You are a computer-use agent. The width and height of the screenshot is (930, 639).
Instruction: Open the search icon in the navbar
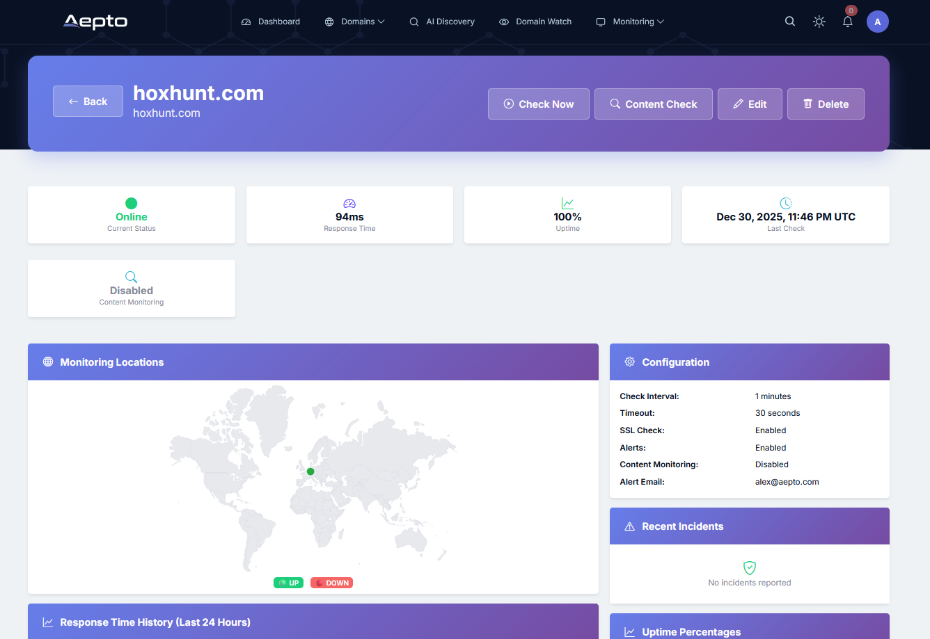click(x=789, y=21)
